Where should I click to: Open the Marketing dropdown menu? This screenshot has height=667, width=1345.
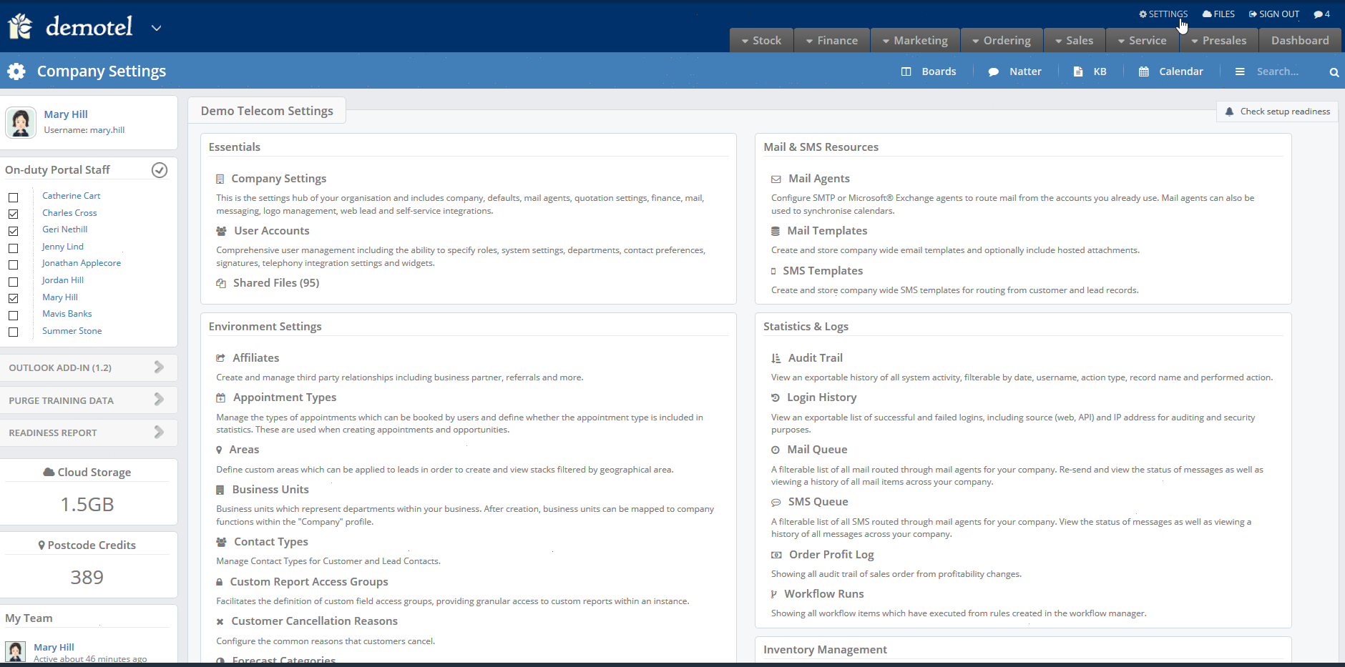pyautogui.click(x=915, y=41)
